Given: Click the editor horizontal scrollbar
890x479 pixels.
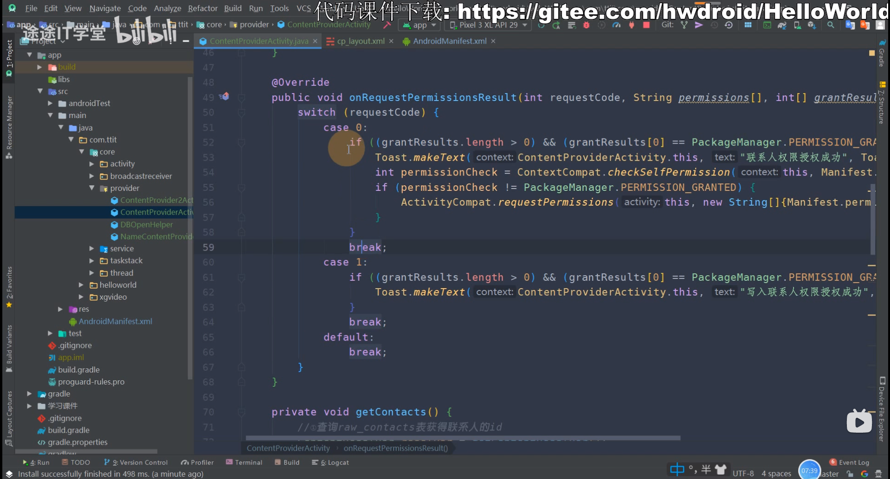Looking at the screenshot, I should click(x=463, y=438).
